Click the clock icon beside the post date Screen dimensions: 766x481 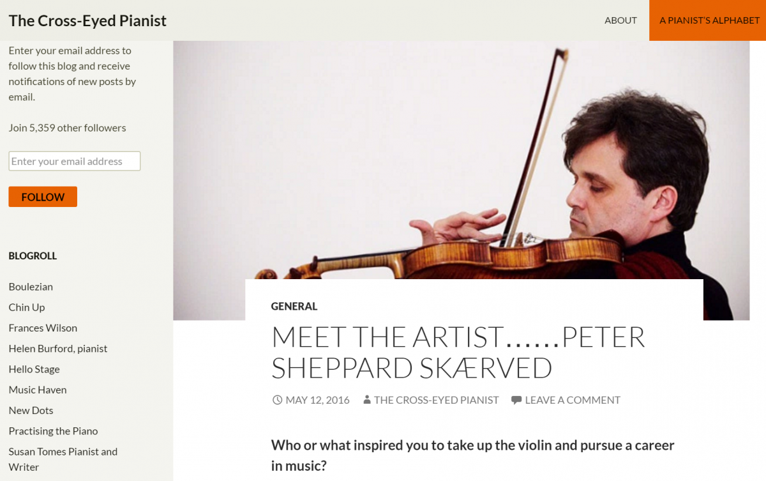pyautogui.click(x=277, y=400)
